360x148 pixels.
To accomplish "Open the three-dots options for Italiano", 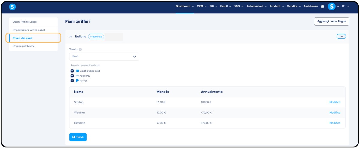I will coord(341,36).
